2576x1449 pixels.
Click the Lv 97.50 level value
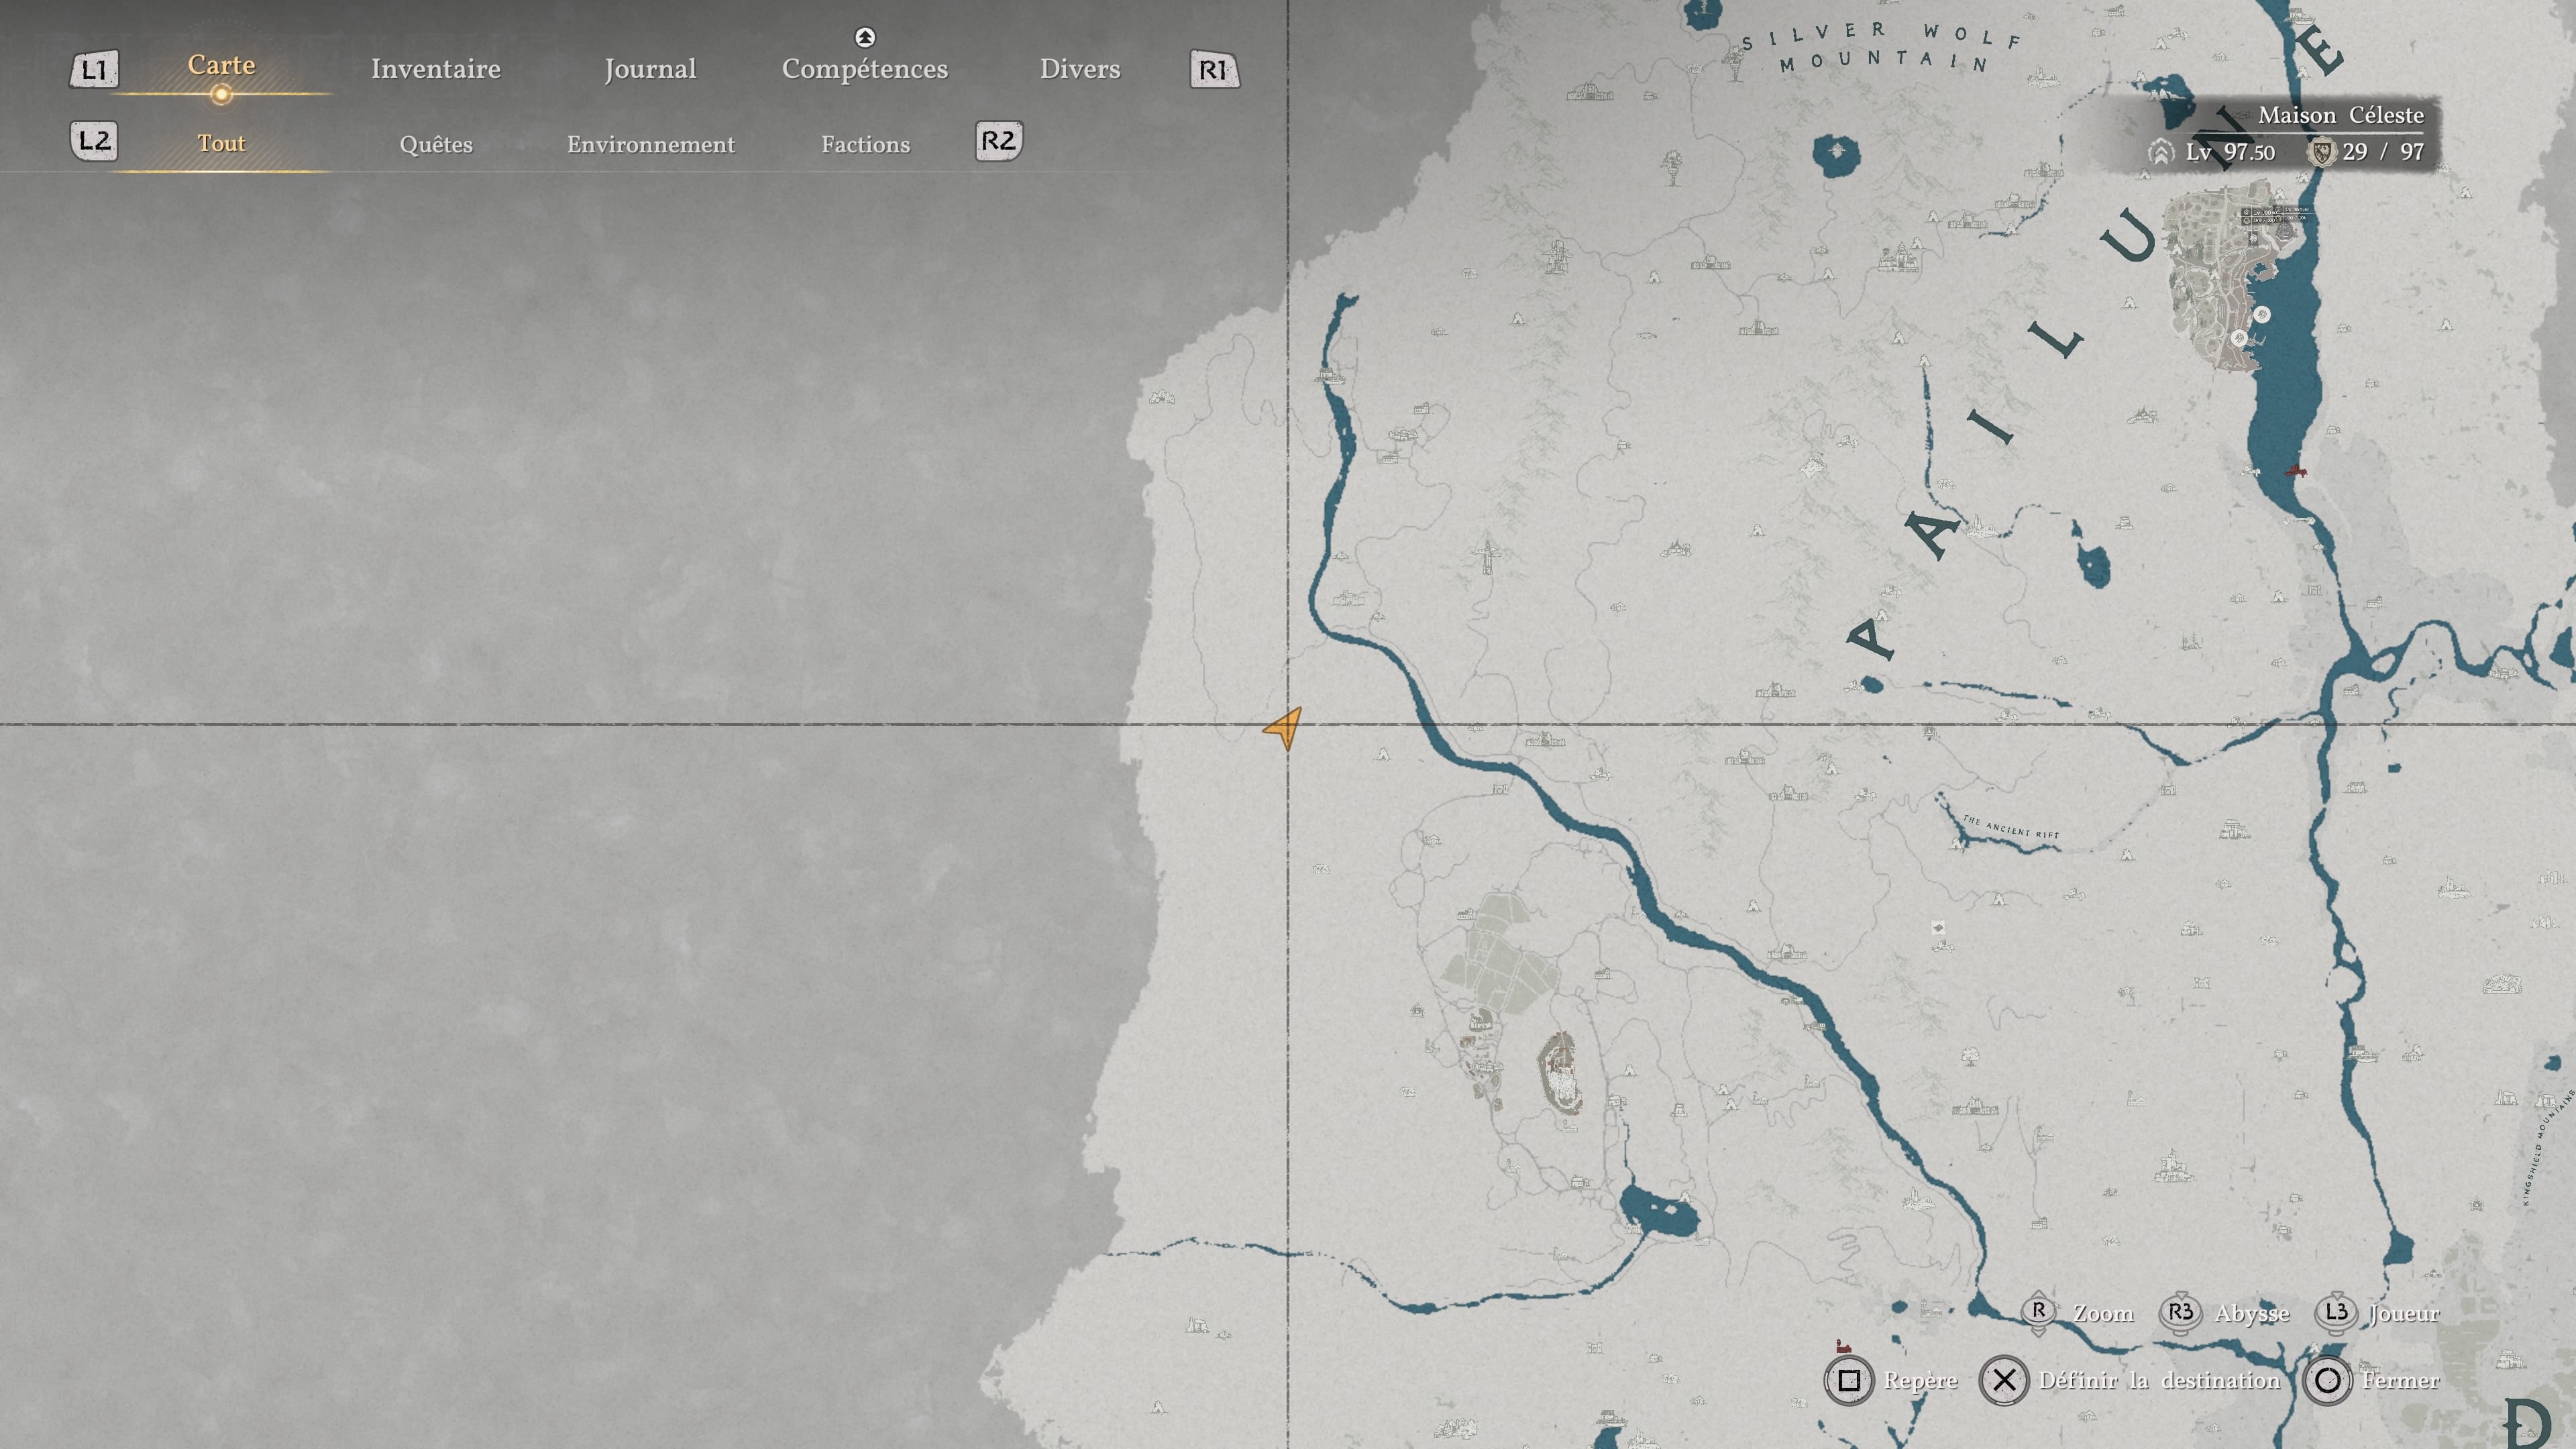point(2230,152)
